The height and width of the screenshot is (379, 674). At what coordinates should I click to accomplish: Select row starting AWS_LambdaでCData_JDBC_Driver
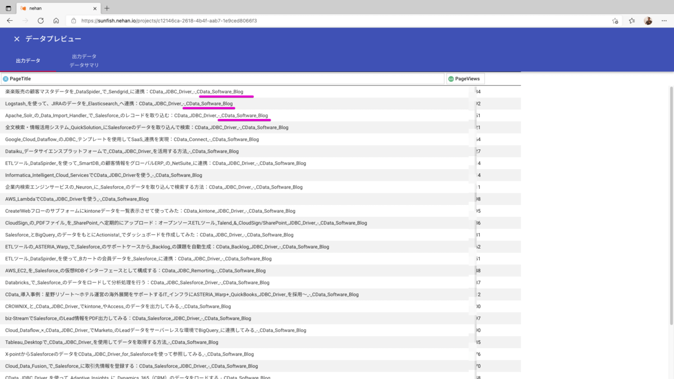pos(261,199)
